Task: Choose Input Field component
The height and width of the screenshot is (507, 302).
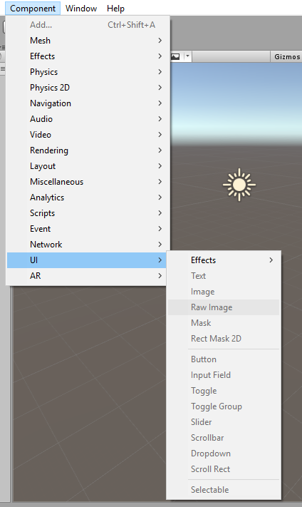Action: tap(224, 375)
